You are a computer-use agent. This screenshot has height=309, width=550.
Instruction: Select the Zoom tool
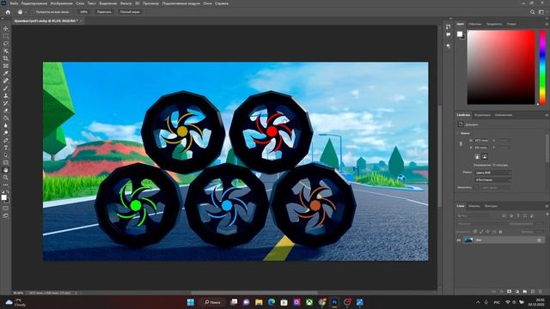6,178
